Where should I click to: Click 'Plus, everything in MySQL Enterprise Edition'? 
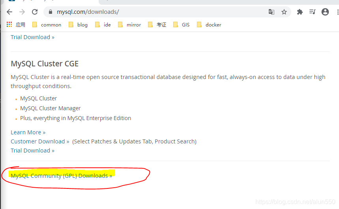tap(76, 118)
